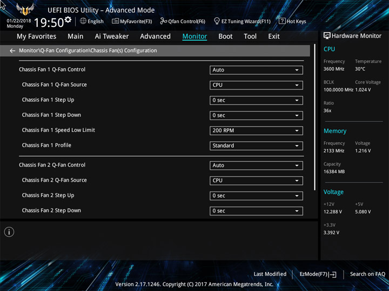Click the 16384 MB capacity value
Viewport: 389px width, 291px height.
point(334,172)
